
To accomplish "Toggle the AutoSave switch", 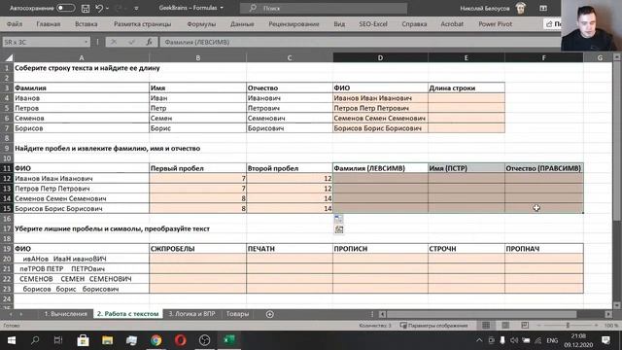I will point(65,8).
